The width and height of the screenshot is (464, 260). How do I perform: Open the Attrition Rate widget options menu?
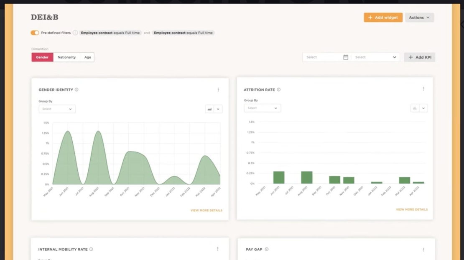pyautogui.click(x=423, y=89)
